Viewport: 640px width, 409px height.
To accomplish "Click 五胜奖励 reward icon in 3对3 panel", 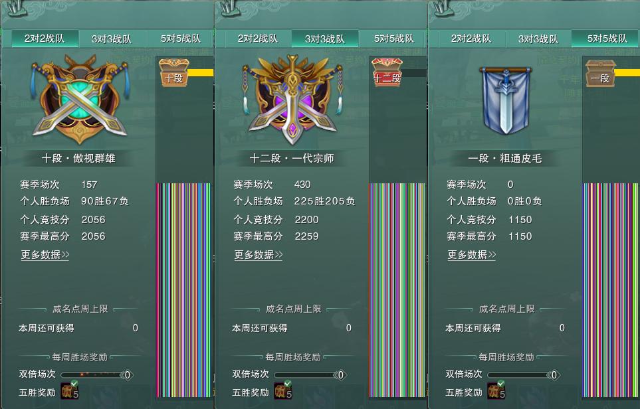I will pyautogui.click(x=283, y=390).
